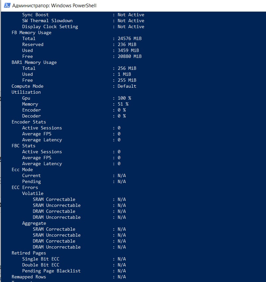
Task: Click the '3459 MiB' used memory value
Action: (x=128, y=50)
